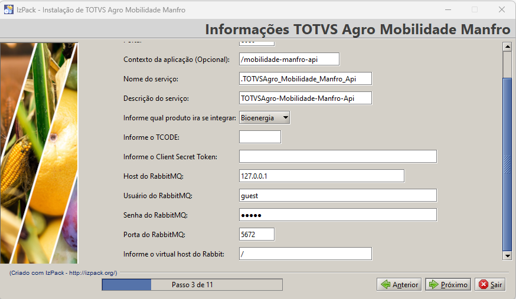Viewport: 516px width, 299px height.
Task: Click the fruit and corn side image
Action: (39, 153)
